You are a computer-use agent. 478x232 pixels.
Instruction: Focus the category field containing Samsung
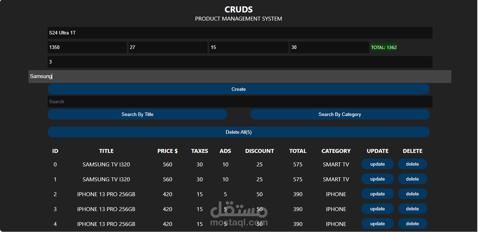point(240,76)
